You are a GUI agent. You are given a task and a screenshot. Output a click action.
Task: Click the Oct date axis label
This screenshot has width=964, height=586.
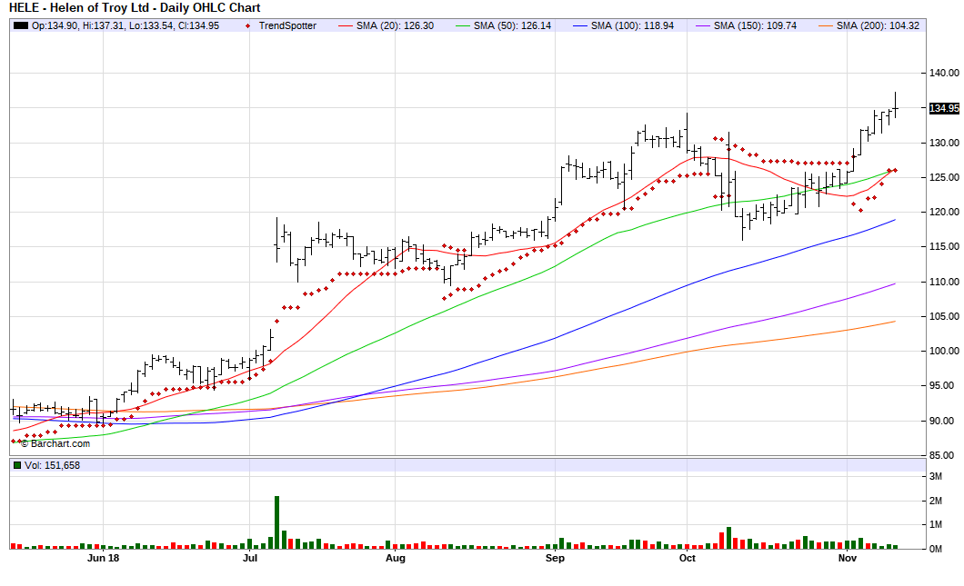pos(688,558)
